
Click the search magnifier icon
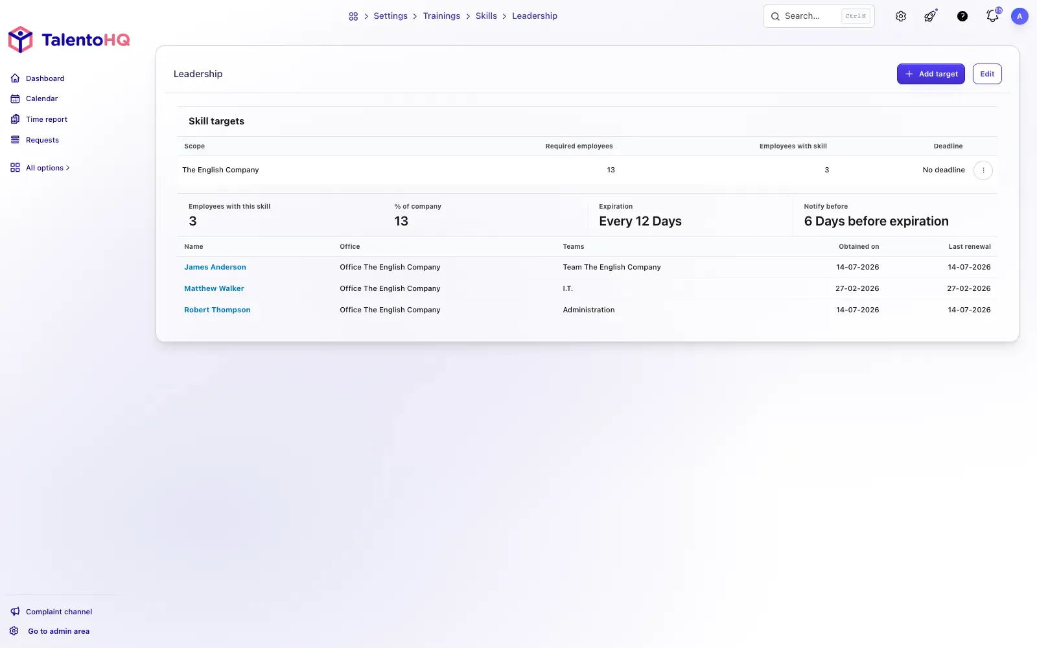click(x=775, y=16)
